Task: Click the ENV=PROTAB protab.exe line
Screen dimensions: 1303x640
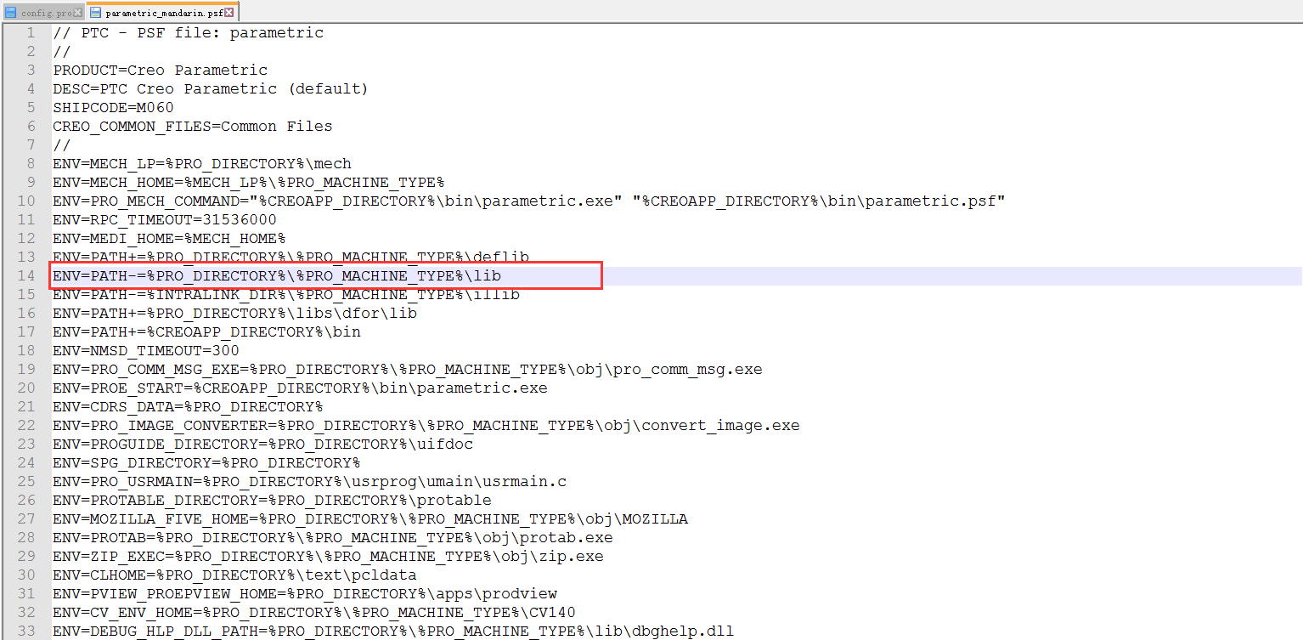Action: (x=333, y=538)
